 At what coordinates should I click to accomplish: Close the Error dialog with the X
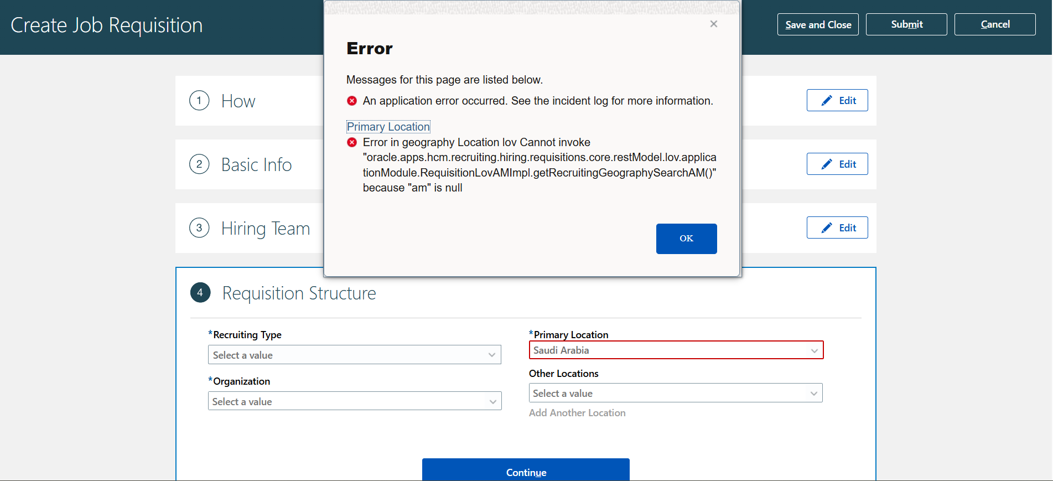pyautogui.click(x=714, y=24)
